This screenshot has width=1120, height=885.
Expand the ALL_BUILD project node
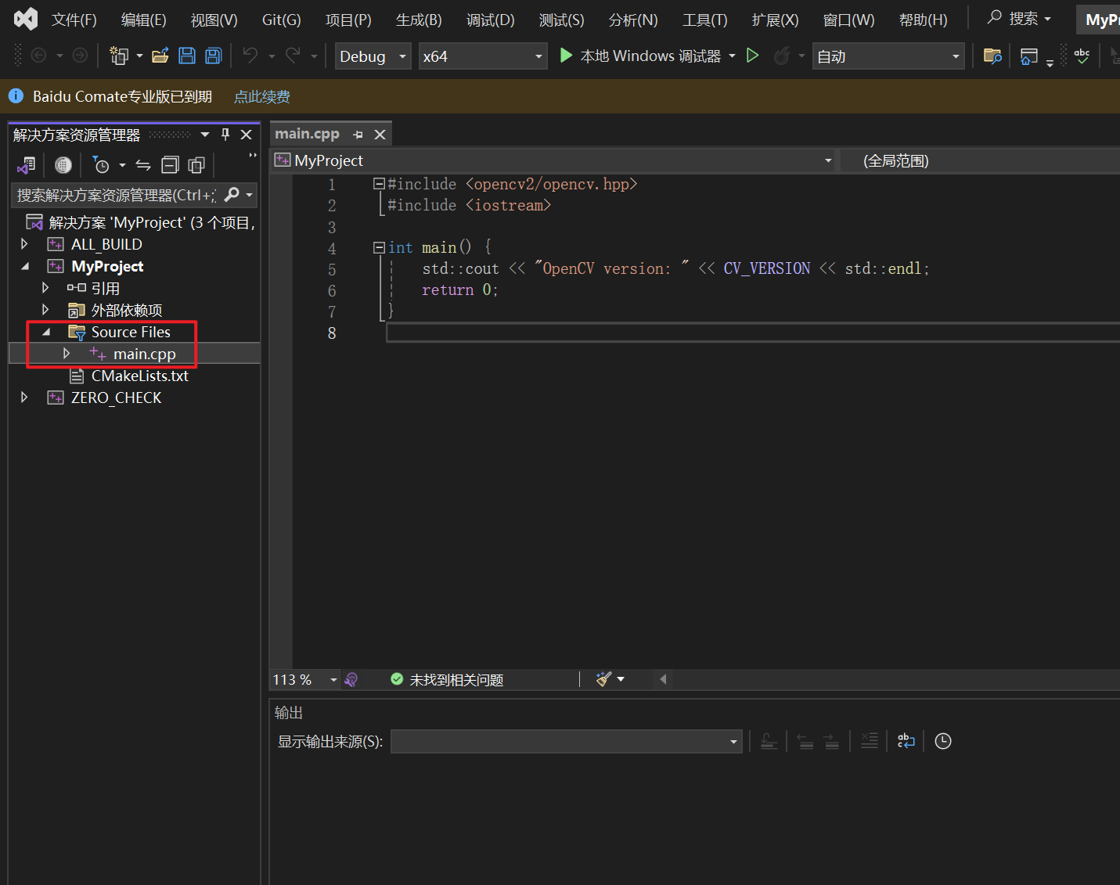point(24,244)
